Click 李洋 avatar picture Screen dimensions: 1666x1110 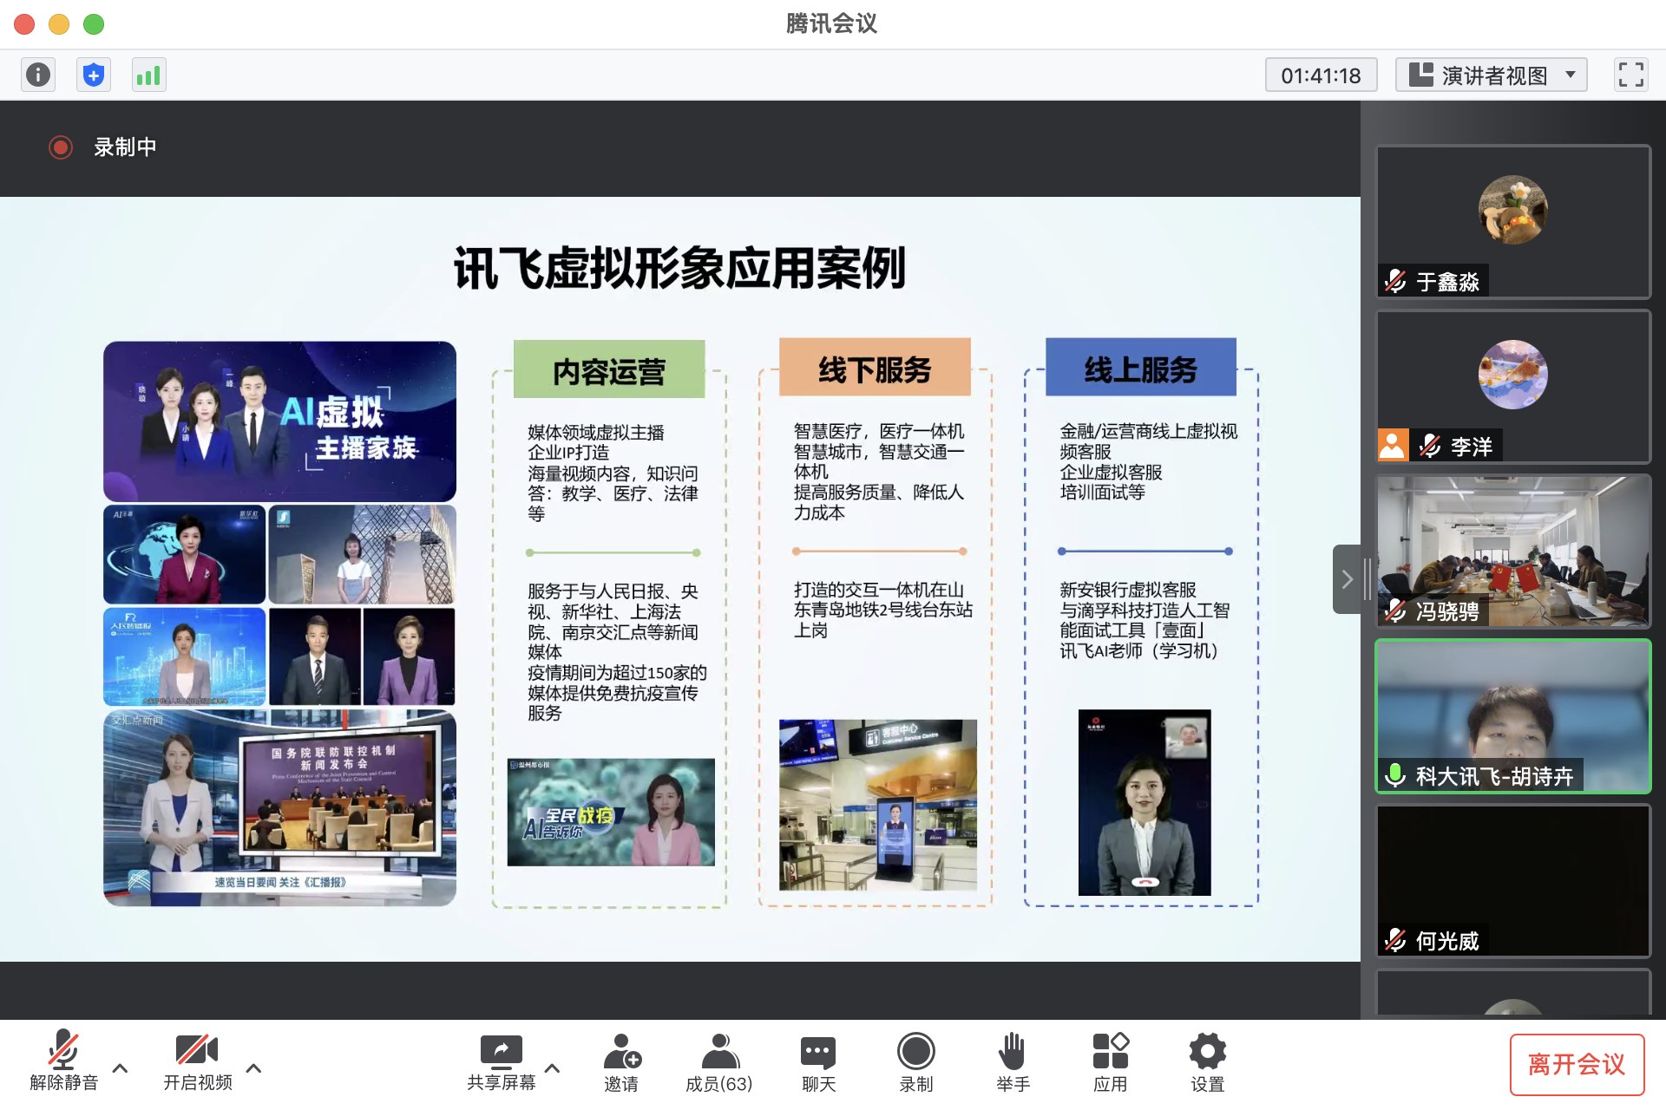click(x=1512, y=375)
